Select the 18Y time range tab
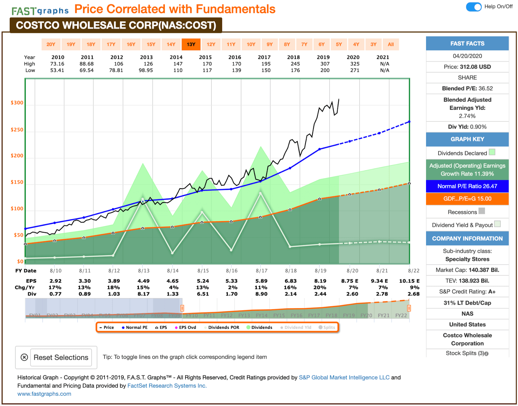The height and width of the screenshot is (406, 518). click(x=91, y=44)
